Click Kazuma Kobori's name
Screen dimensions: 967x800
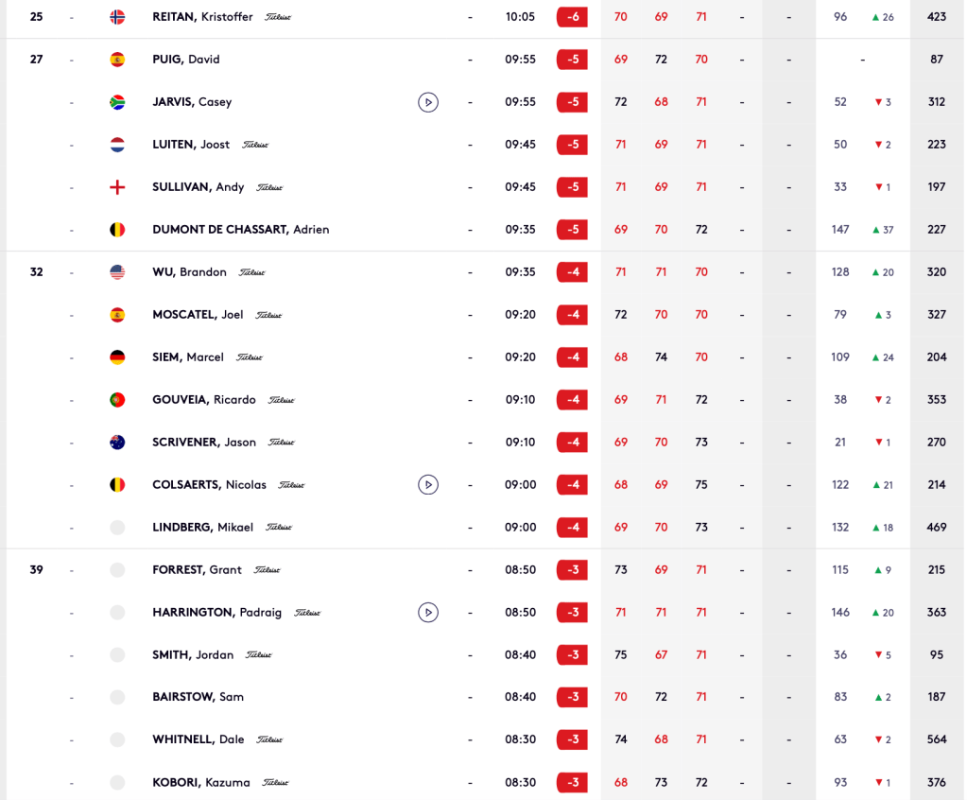200,783
